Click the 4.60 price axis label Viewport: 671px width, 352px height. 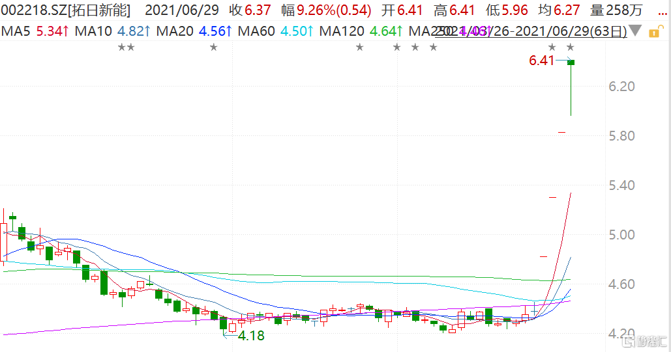[621, 284]
